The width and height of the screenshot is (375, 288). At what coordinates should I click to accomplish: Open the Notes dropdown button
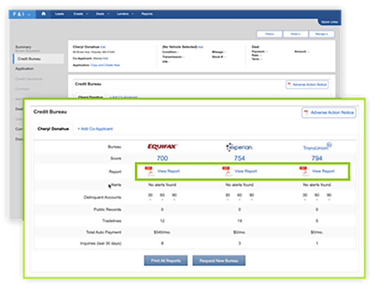click(296, 34)
